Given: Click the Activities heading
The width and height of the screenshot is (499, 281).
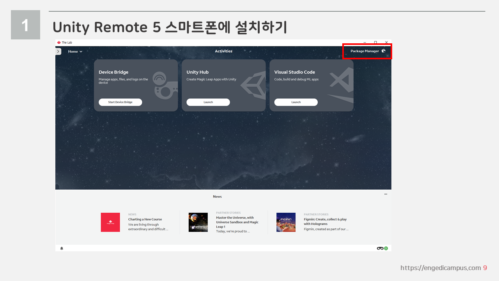Looking at the screenshot, I should point(223,51).
